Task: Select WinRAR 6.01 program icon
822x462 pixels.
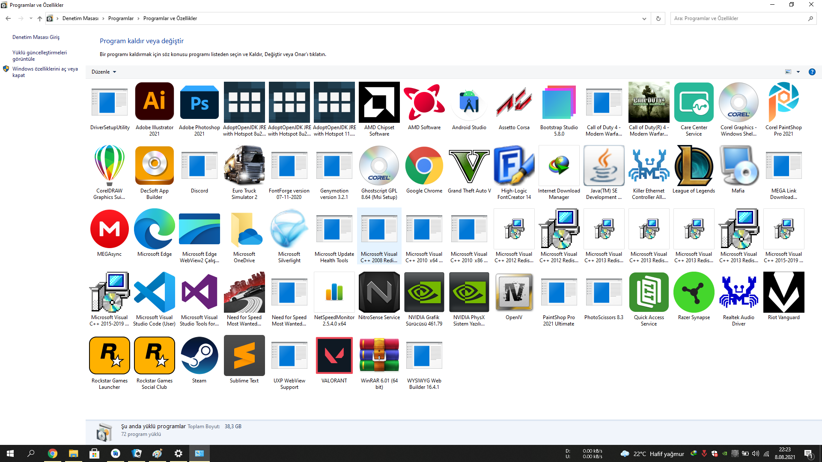Action: pos(379,356)
